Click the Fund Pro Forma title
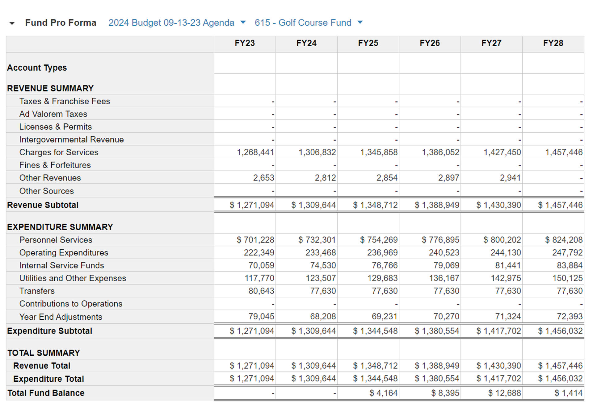The height and width of the screenshot is (407, 593). pos(61,23)
